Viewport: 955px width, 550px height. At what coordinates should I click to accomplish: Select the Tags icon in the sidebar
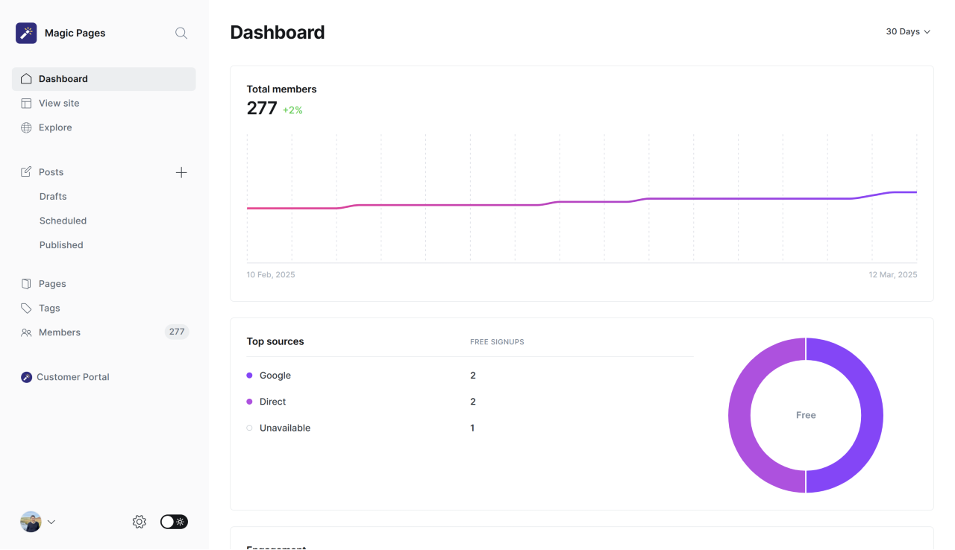tap(25, 308)
